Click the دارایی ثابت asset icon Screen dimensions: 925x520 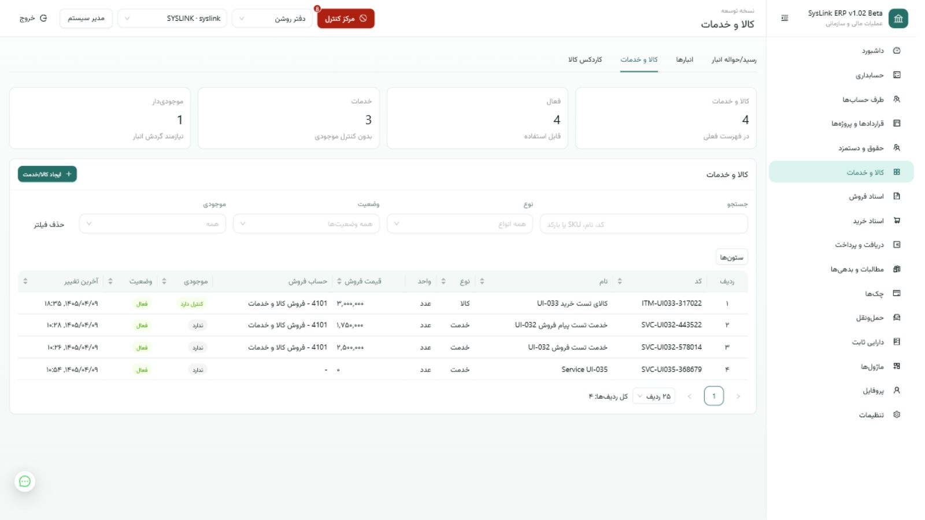(897, 342)
